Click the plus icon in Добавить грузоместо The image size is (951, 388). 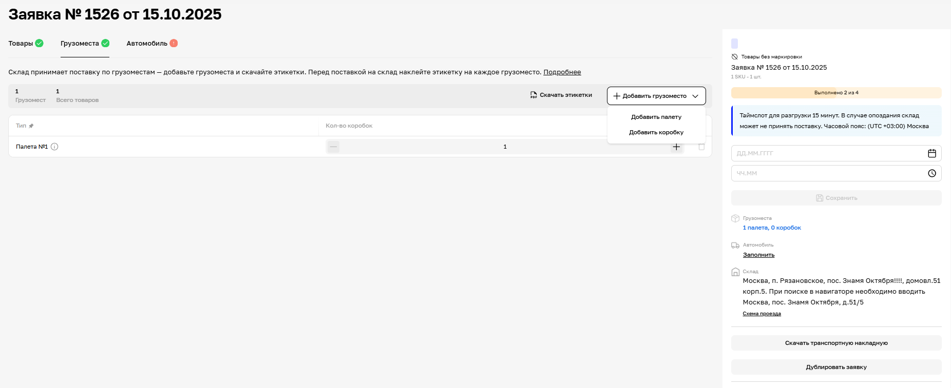point(617,96)
